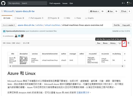Open the azure-docs.zh-tw repository title link
The image size is (133, 96).
point(25,11)
